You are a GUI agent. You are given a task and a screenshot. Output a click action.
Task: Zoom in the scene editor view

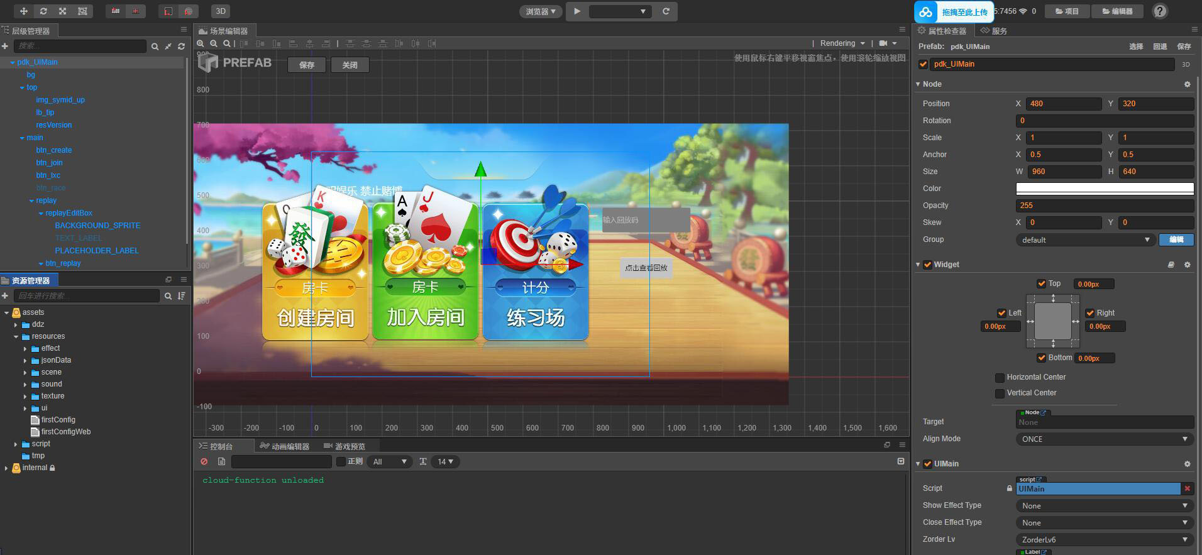[201, 43]
